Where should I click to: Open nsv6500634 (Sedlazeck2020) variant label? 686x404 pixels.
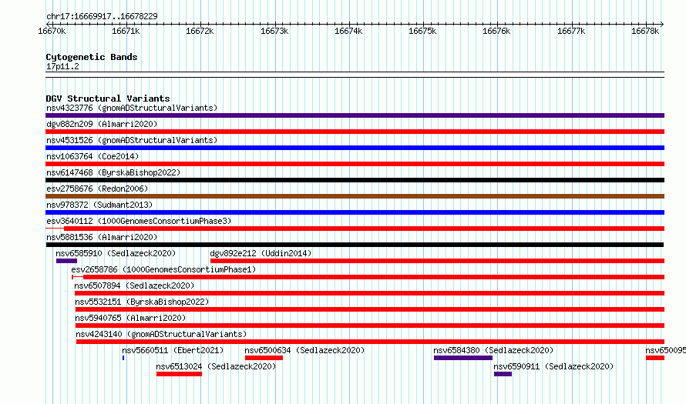click(x=304, y=350)
